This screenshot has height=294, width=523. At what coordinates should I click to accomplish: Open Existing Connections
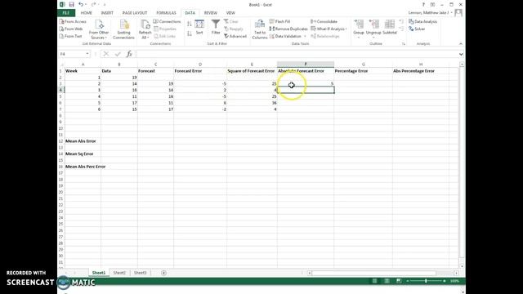tap(123, 29)
